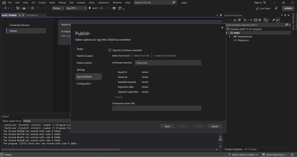Viewport: 297px width, 157px height.
Task: Click the ADMIN button
Action: 288,8
